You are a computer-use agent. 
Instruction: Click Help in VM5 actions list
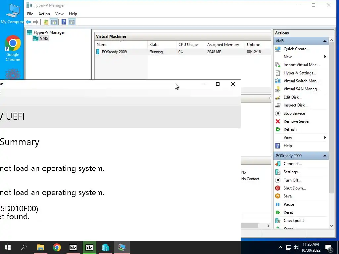tap(288, 146)
